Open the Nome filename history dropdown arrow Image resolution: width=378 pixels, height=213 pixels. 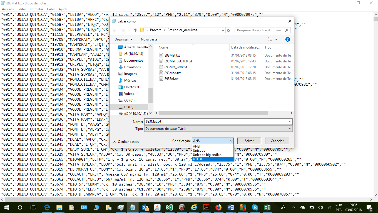(290, 121)
